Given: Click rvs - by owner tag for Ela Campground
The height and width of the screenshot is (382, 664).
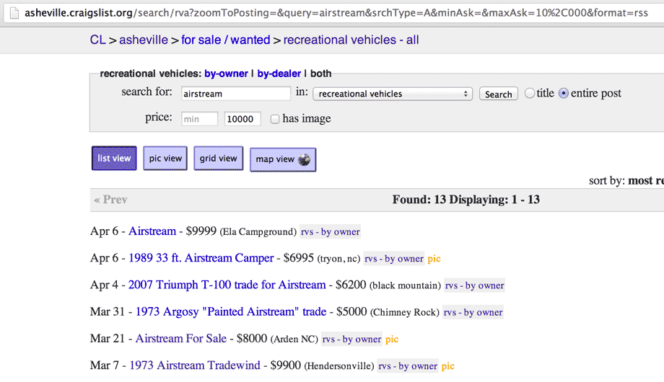Looking at the screenshot, I should coord(331,232).
